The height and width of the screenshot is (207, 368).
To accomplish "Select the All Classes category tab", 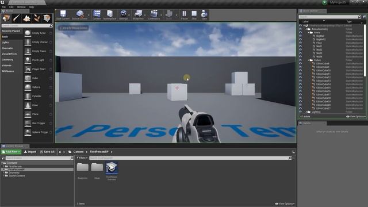I will tap(11, 71).
